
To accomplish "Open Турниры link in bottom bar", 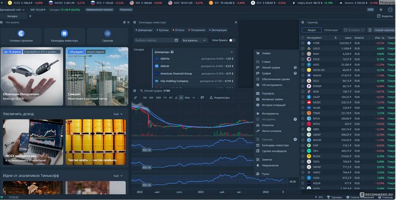I will click(335, 197).
